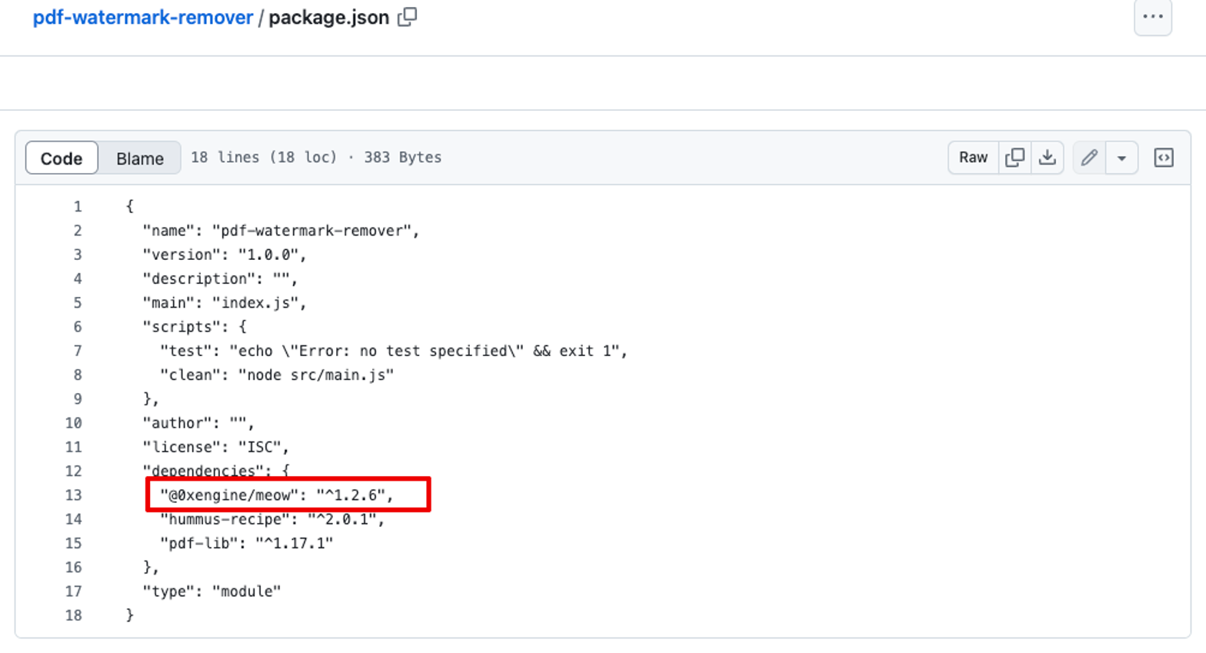Select line number 1
The image size is (1206, 653).
(x=78, y=207)
